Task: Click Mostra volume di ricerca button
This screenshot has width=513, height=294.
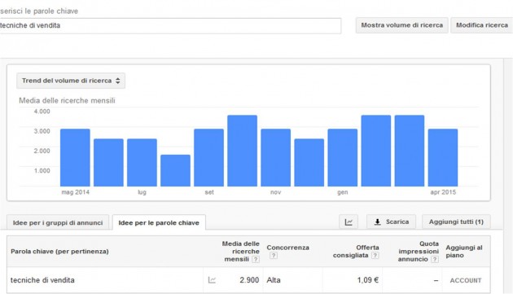Action: (x=401, y=25)
